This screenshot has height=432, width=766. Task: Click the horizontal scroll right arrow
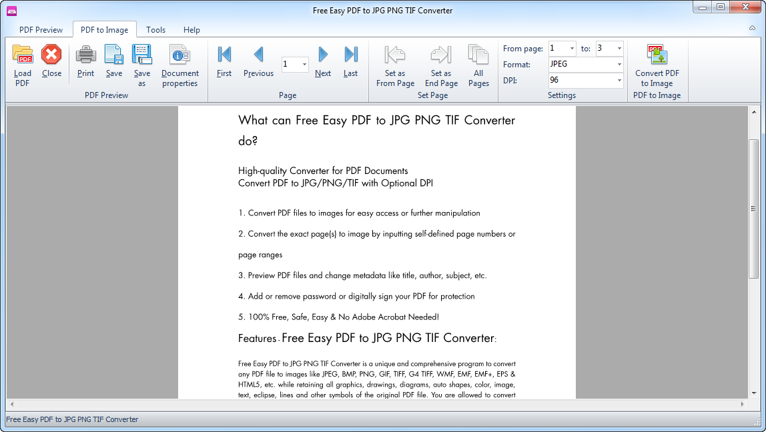tap(743, 404)
